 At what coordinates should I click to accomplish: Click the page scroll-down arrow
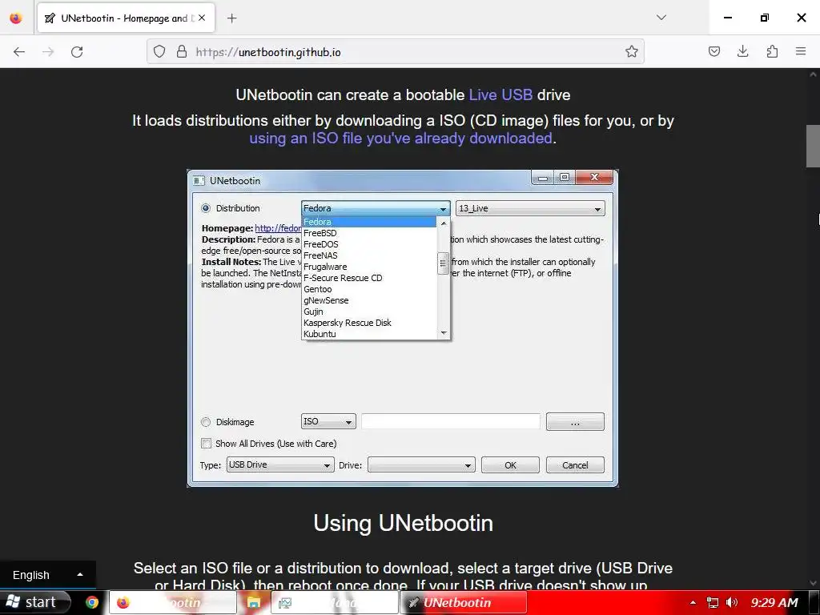click(x=813, y=583)
